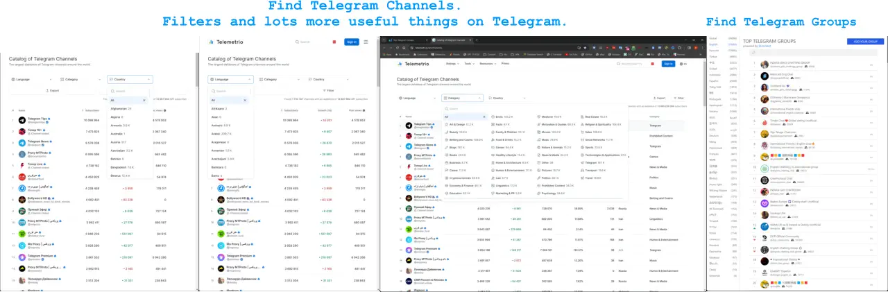The image size is (888, 292).
Task: Open Telegram Premium avatar in the Language-list panel
Action: coord(221,256)
